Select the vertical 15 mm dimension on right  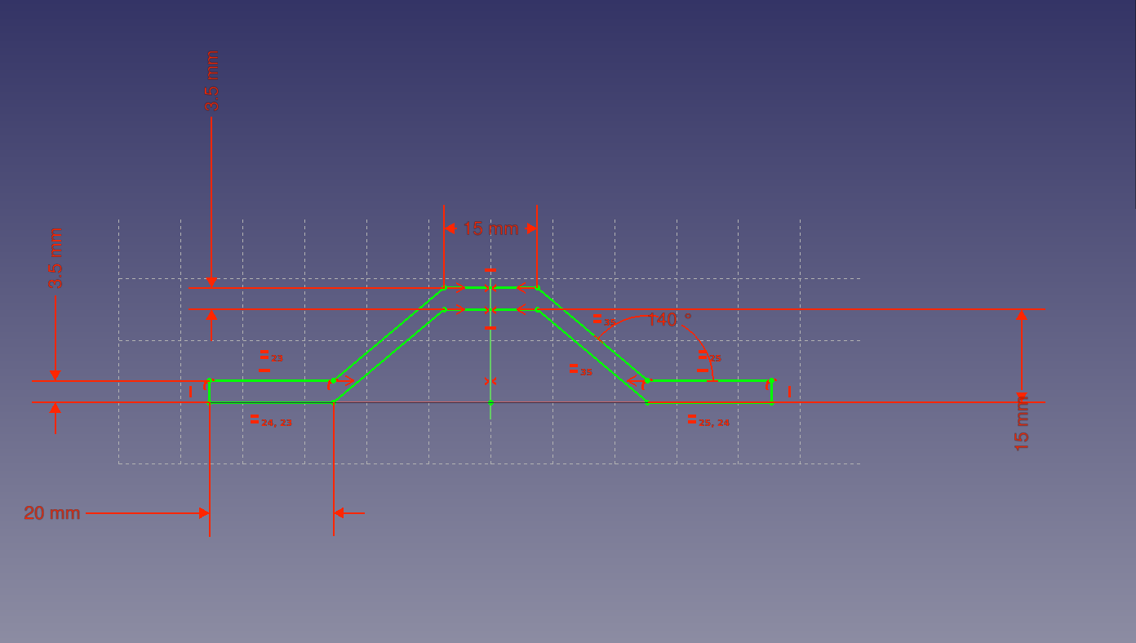tap(1022, 422)
